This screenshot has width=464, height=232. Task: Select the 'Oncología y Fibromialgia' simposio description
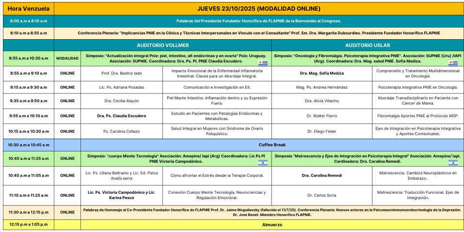[x=368, y=59]
